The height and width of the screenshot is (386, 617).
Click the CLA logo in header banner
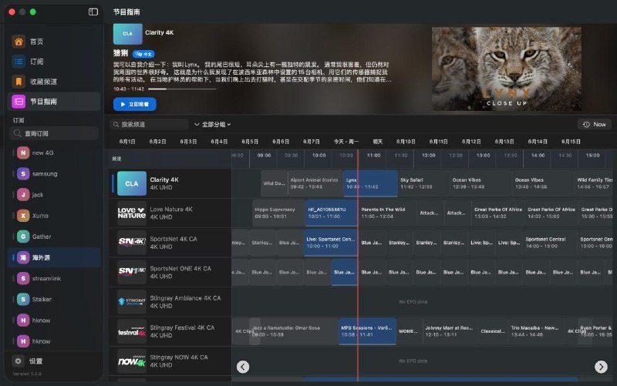click(128, 34)
